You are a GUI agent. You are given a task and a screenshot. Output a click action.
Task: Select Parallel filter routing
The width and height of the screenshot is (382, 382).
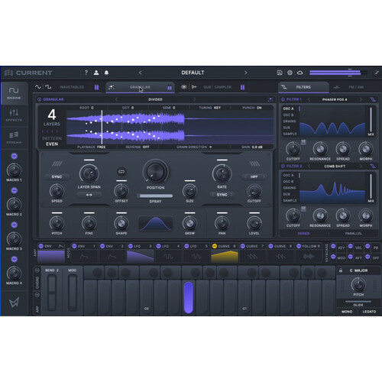[x=354, y=234]
